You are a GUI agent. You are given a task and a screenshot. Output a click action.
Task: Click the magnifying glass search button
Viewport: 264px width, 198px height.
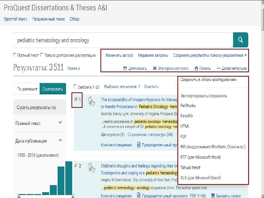pos(241,40)
